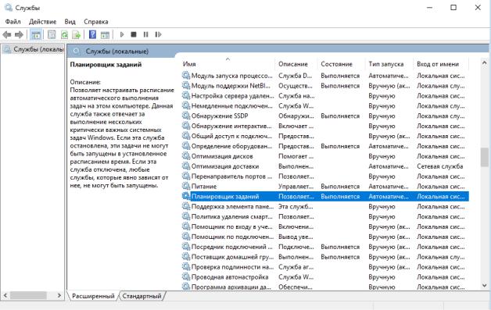
Task: Click the gear icon of Проводная автонастройка
Action: (x=186, y=276)
